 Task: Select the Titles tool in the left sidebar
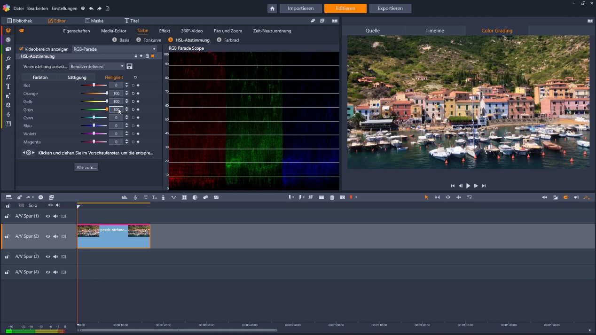8,86
